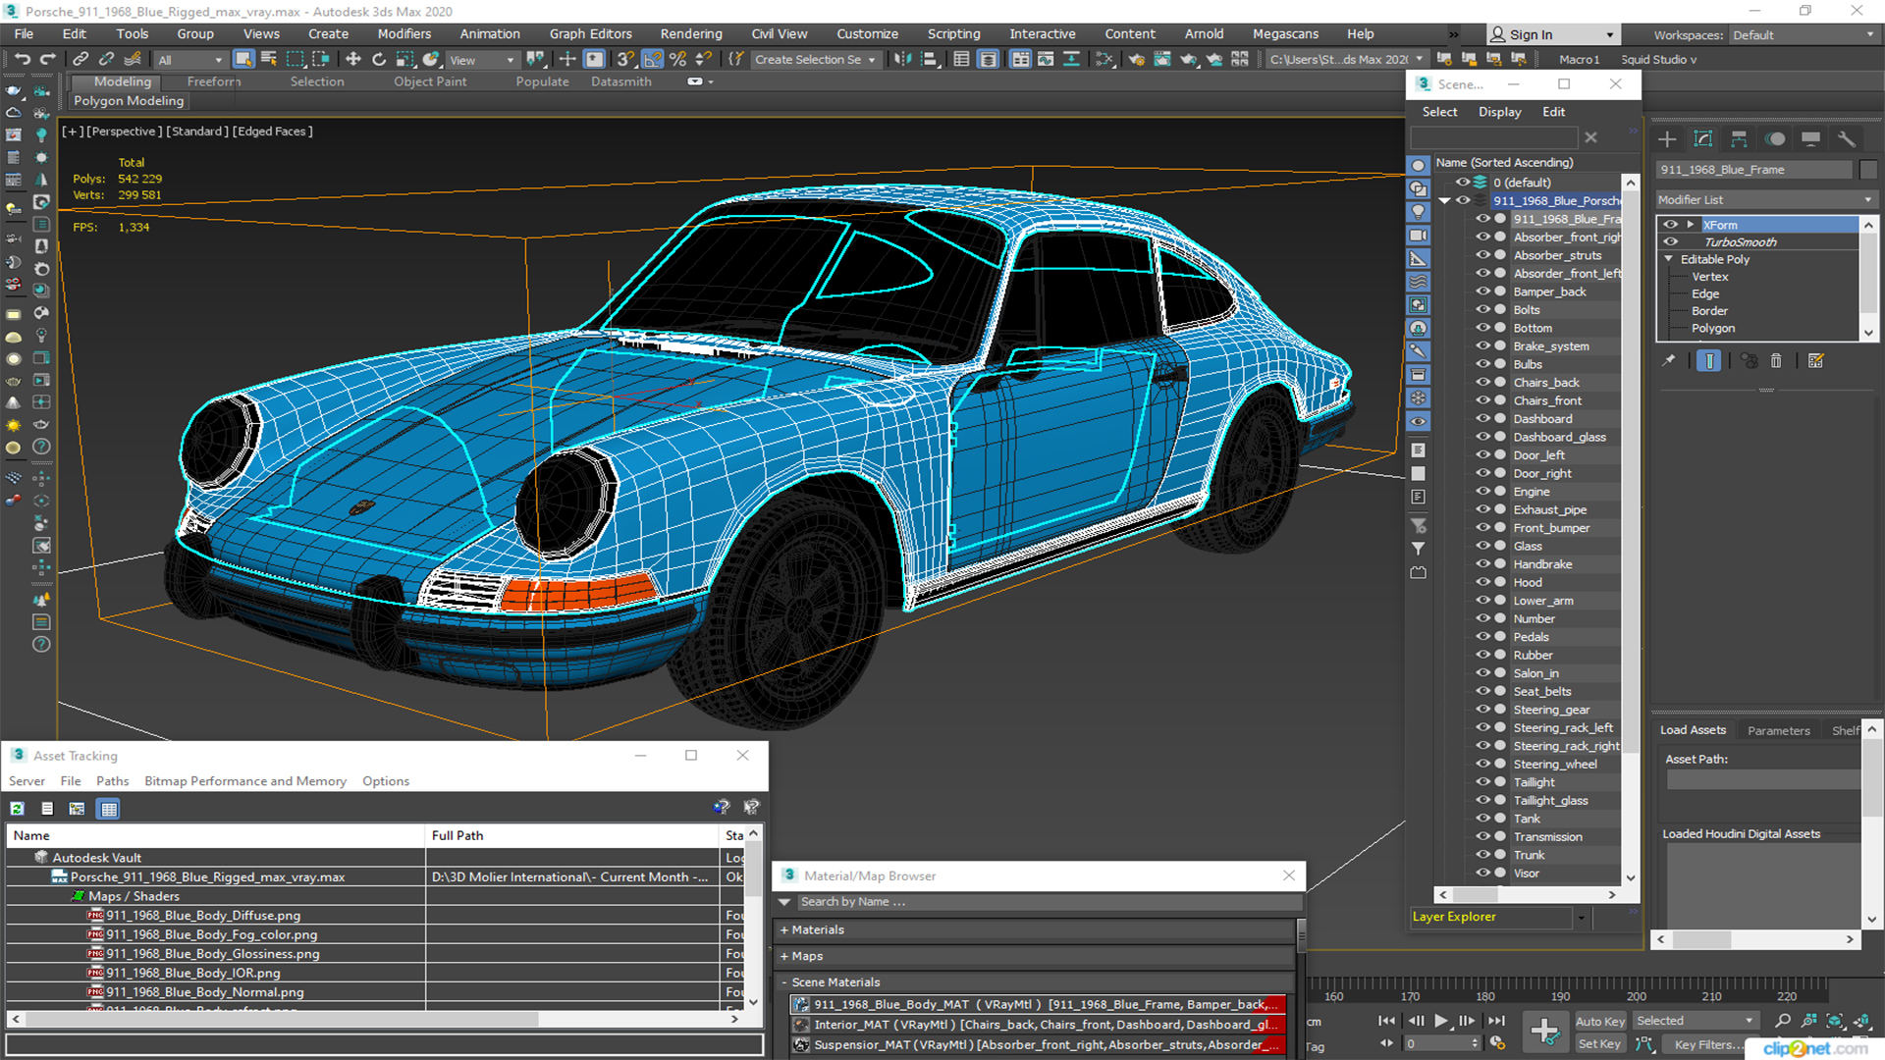Choose the Select and Move tool
The image size is (1885, 1060).
353,59
